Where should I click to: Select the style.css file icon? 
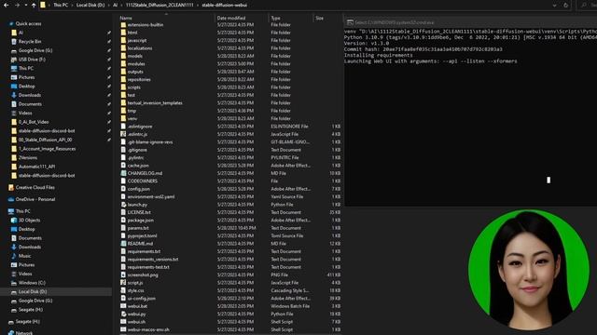[x=123, y=290]
